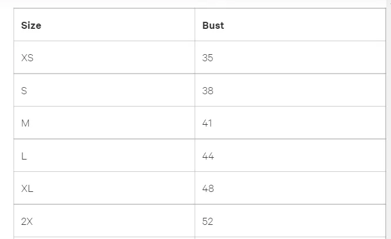Screen dimensions: 391x239
Task: Click the Bust column header
Action: [x=213, y=25]
